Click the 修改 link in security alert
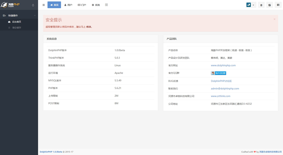Screen dimensions: 283x155 click(x=89, y=27)
